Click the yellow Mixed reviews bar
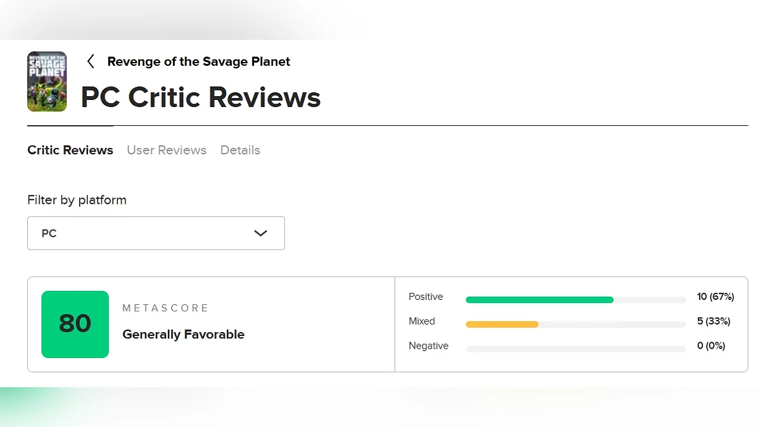Image resolution: width=760 pixels, height=427 pixels. (502, 325)
